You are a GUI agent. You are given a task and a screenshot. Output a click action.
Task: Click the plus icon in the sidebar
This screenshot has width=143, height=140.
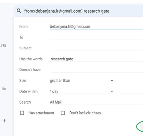tap(5, 121)
